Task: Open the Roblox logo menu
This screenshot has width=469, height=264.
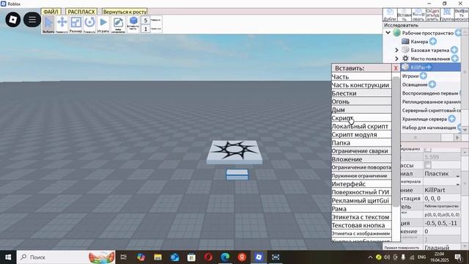Action: (13, 20)
